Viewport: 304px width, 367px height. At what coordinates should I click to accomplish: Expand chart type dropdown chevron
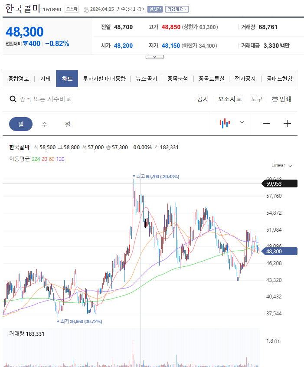point(242,122)
